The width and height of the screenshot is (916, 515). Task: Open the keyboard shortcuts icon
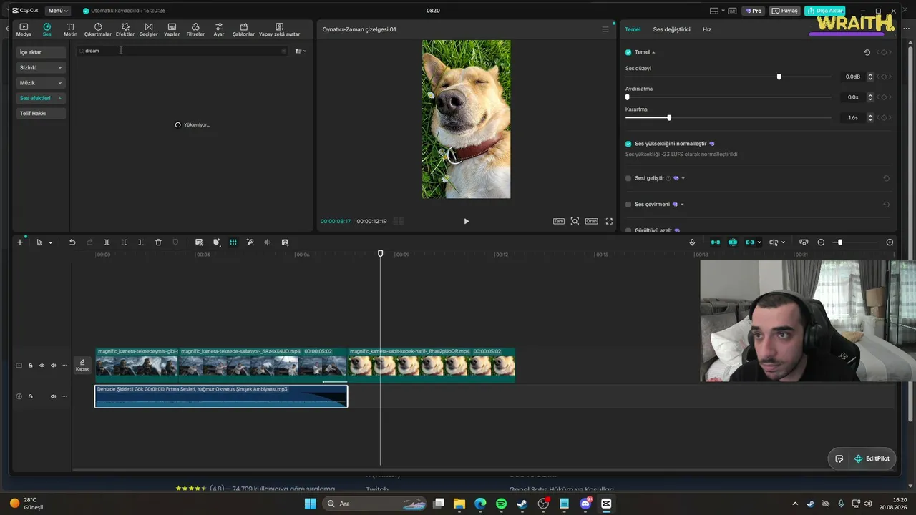point(734,11)
